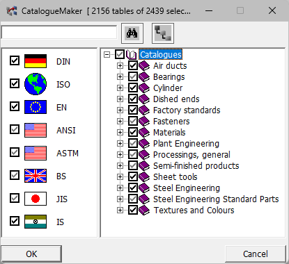This screenshot has width=289, height=264.
Task: Click the German flag icon for DIN
Action: 36,61
